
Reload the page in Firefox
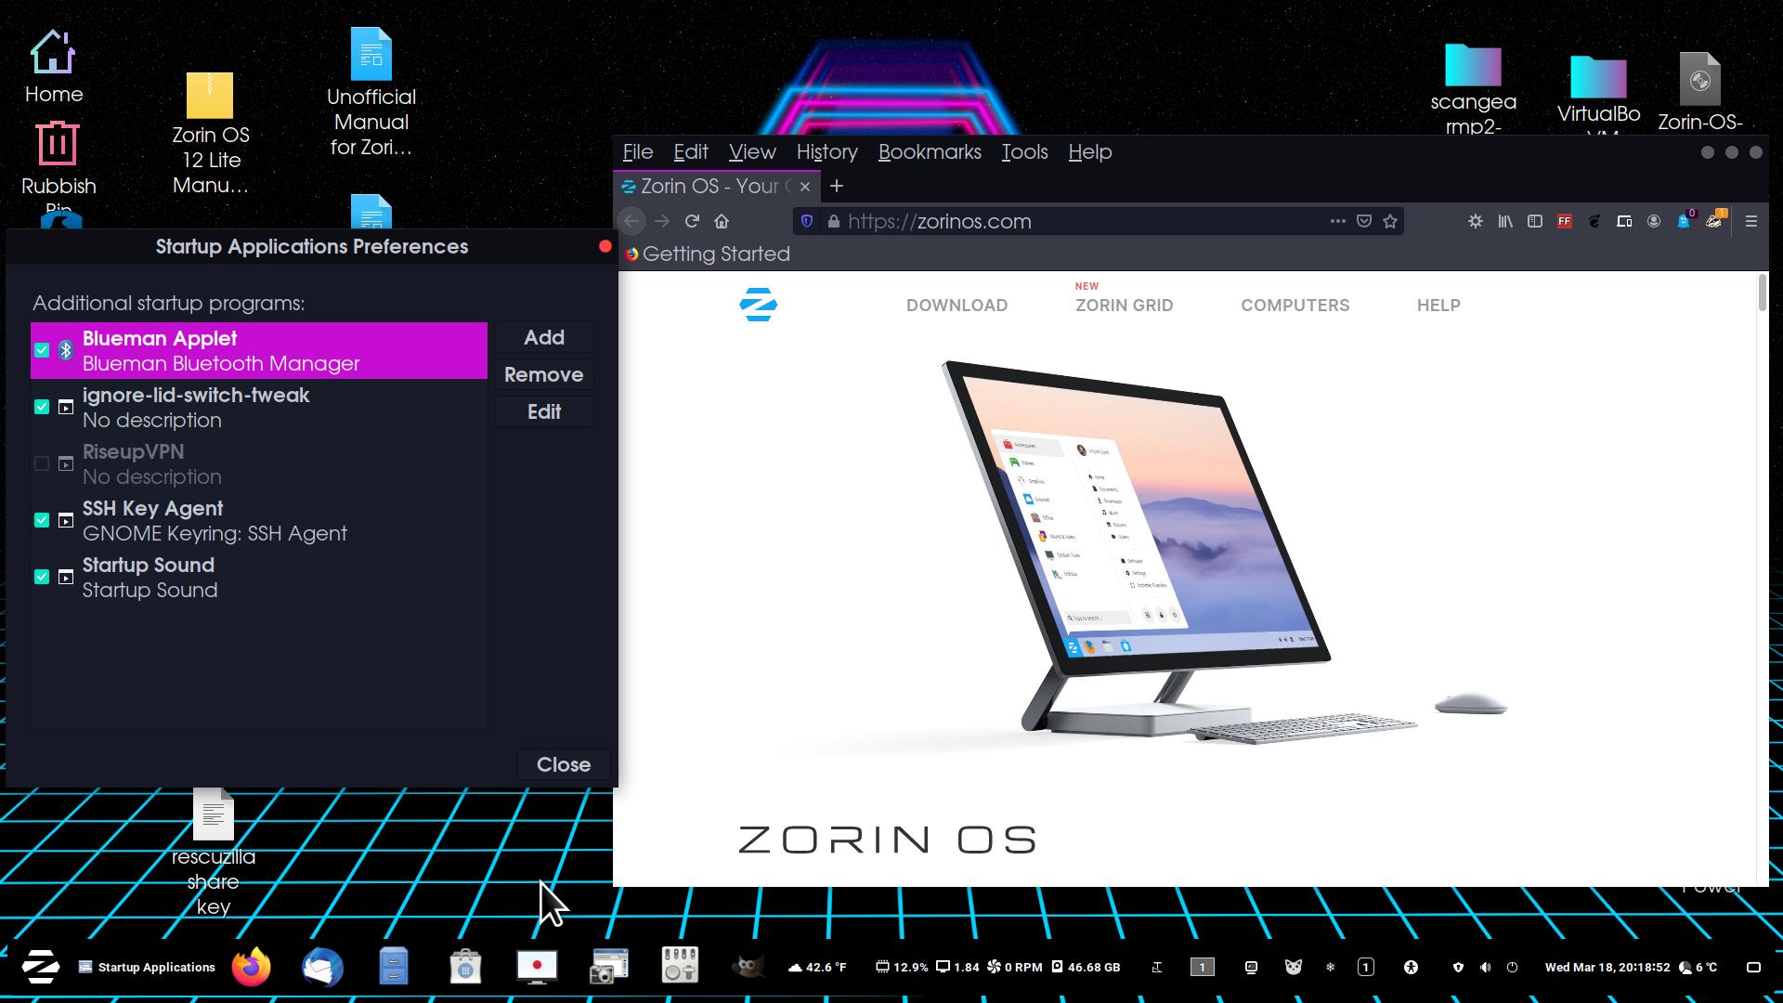click(692, 221)
